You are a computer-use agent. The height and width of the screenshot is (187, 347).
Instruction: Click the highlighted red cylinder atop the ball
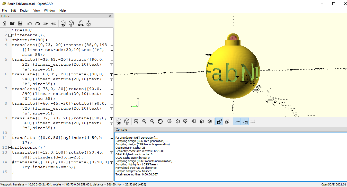[233, 38]
